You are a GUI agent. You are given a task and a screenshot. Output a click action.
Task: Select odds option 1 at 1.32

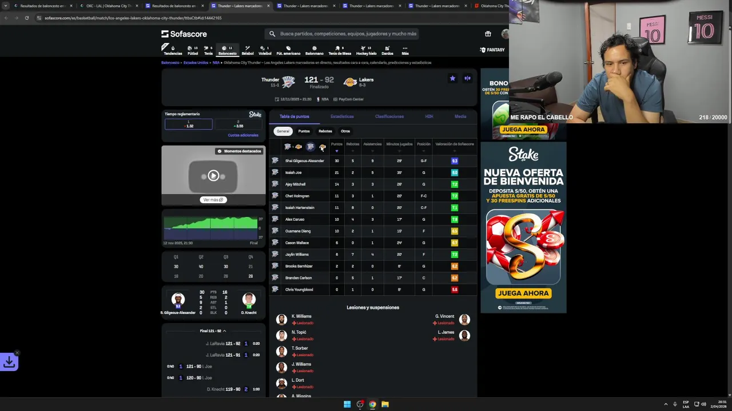tap(189, 124)
